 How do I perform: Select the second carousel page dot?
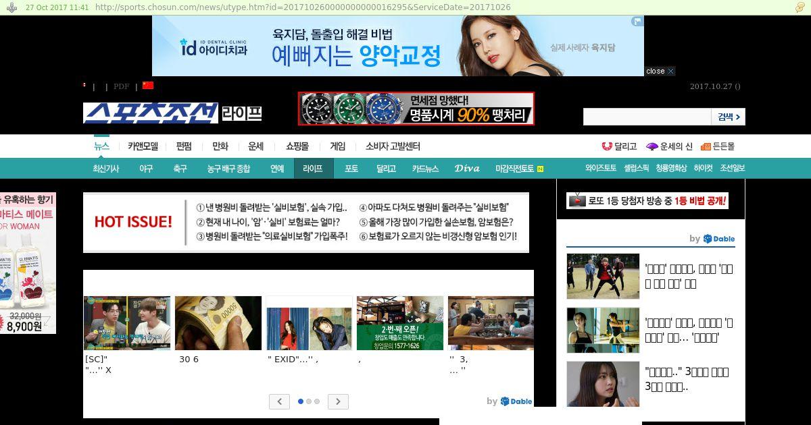click(x=309, y=401)
